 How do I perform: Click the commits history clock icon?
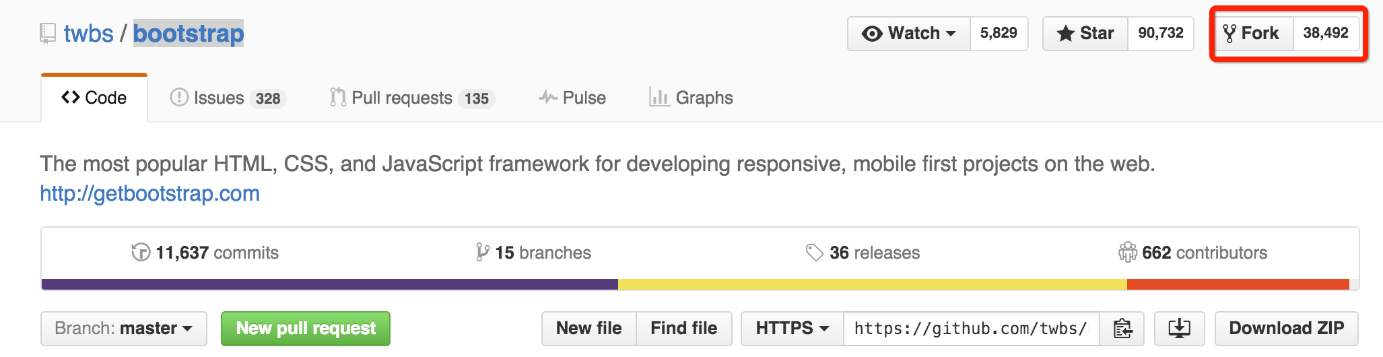point(141,253)
